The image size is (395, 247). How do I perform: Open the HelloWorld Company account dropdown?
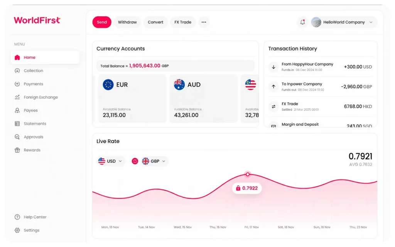point(344,22)
